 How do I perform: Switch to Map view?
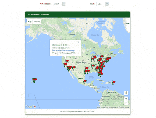pyautogui.click(x=30, y=21)
